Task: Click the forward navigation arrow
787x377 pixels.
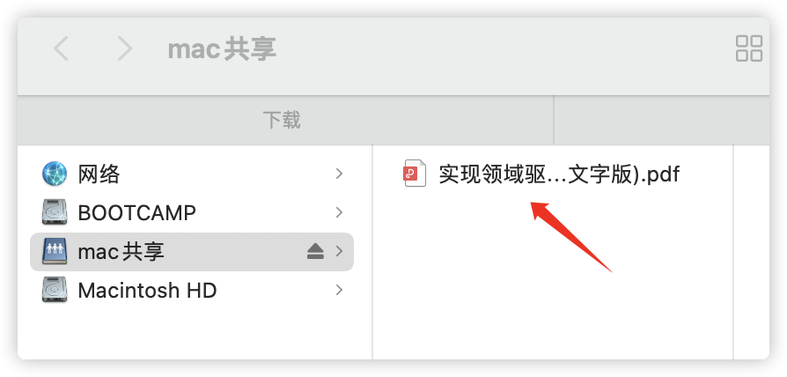Action: coord(124,48)
